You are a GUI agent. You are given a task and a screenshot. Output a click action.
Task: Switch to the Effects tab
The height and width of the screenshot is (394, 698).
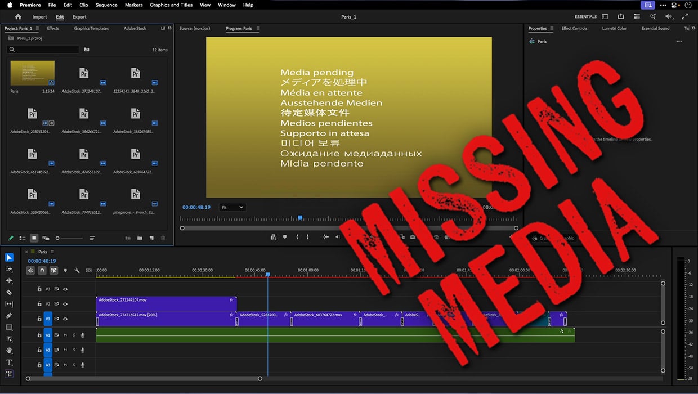coord(53,28)
